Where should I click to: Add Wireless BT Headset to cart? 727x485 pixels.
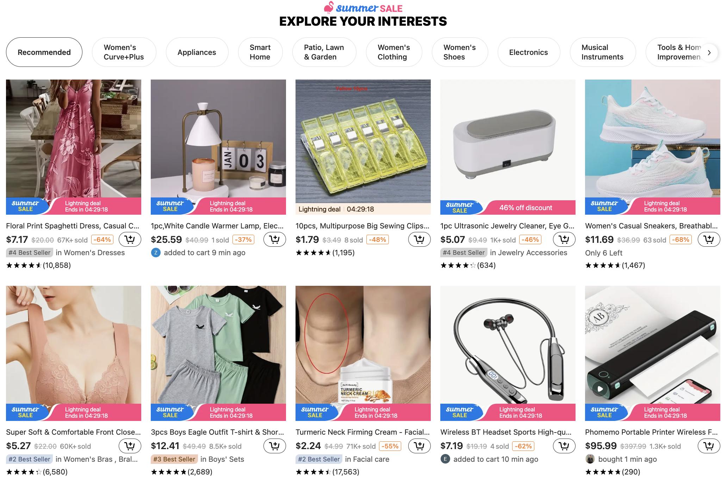(x=564, y=446)
